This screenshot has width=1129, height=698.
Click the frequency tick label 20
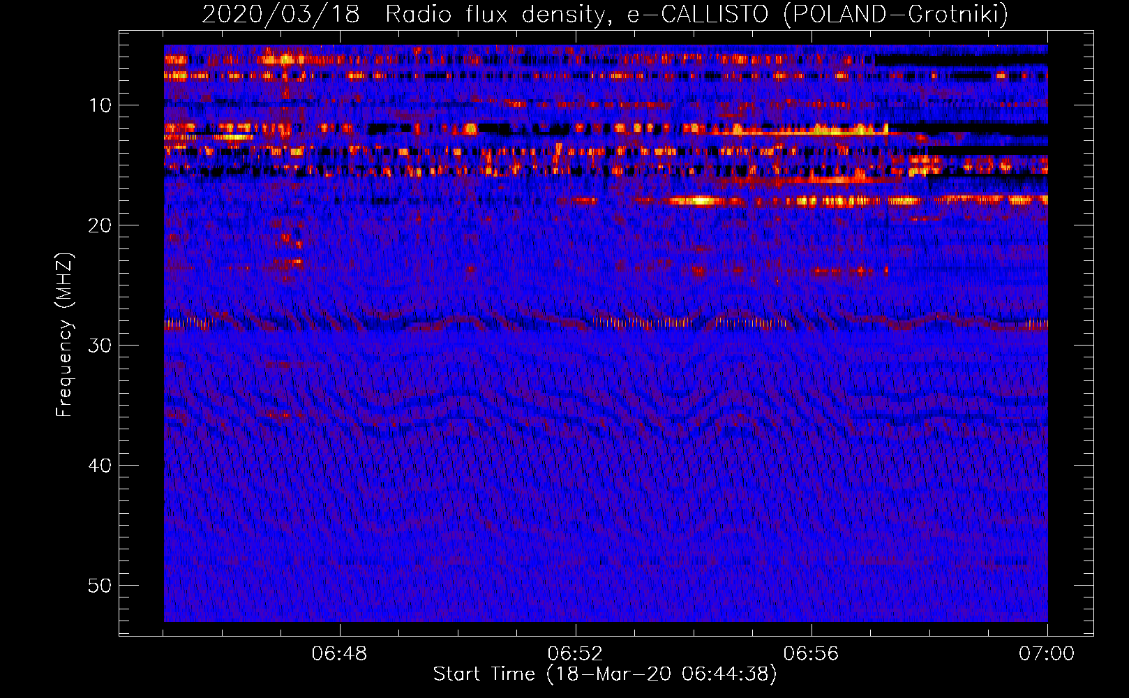pos(100,225)
